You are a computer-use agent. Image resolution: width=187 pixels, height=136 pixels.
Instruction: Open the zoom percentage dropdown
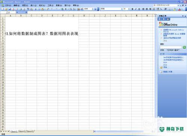click(93, 9)
